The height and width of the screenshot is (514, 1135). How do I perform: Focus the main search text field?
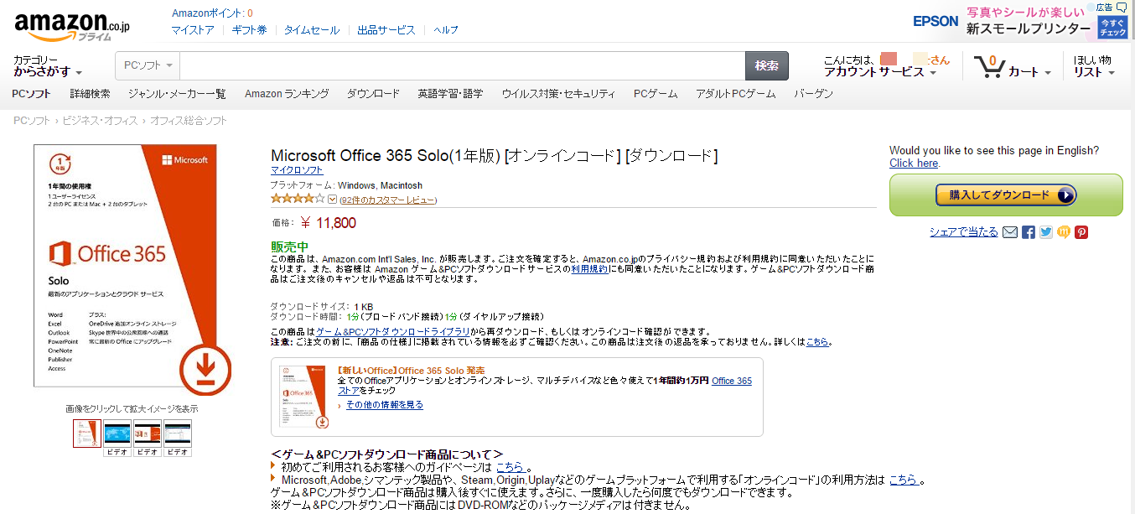click(x=462, y=65)
